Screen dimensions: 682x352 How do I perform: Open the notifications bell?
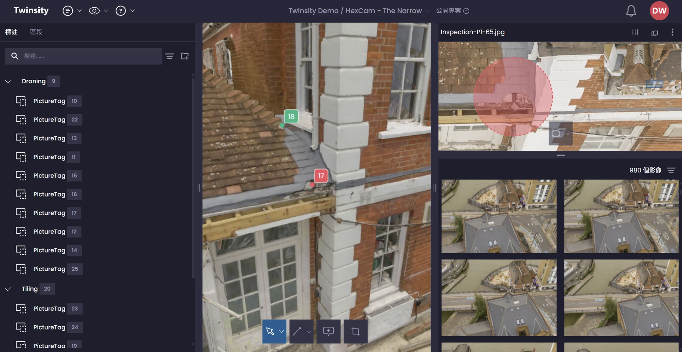[631, 11]
